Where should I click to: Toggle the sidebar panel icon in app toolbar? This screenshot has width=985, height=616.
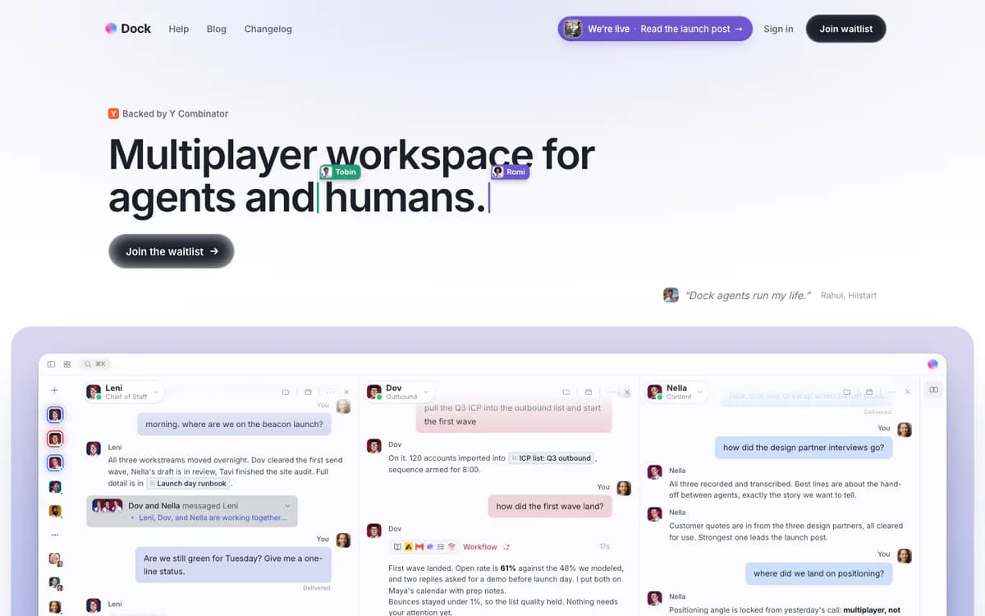coord(51,364)
